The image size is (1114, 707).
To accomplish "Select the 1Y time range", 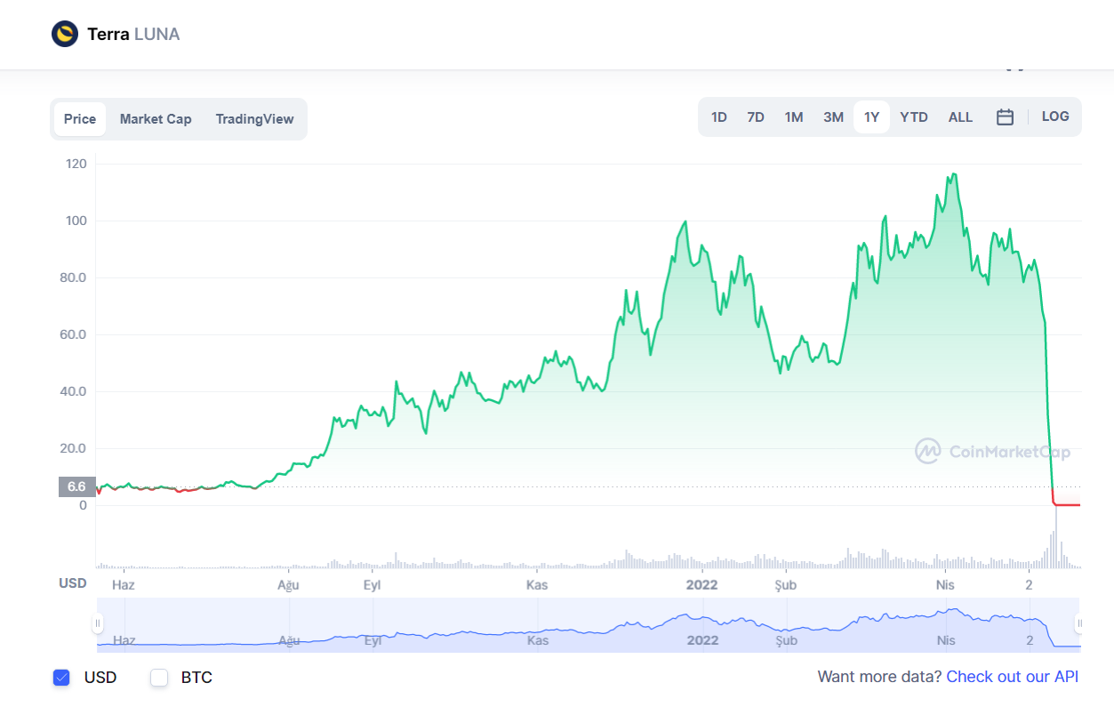I will point(871,117).
